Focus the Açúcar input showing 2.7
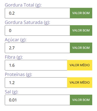Screen dimensions: 97x111 [x=37, y=48]
